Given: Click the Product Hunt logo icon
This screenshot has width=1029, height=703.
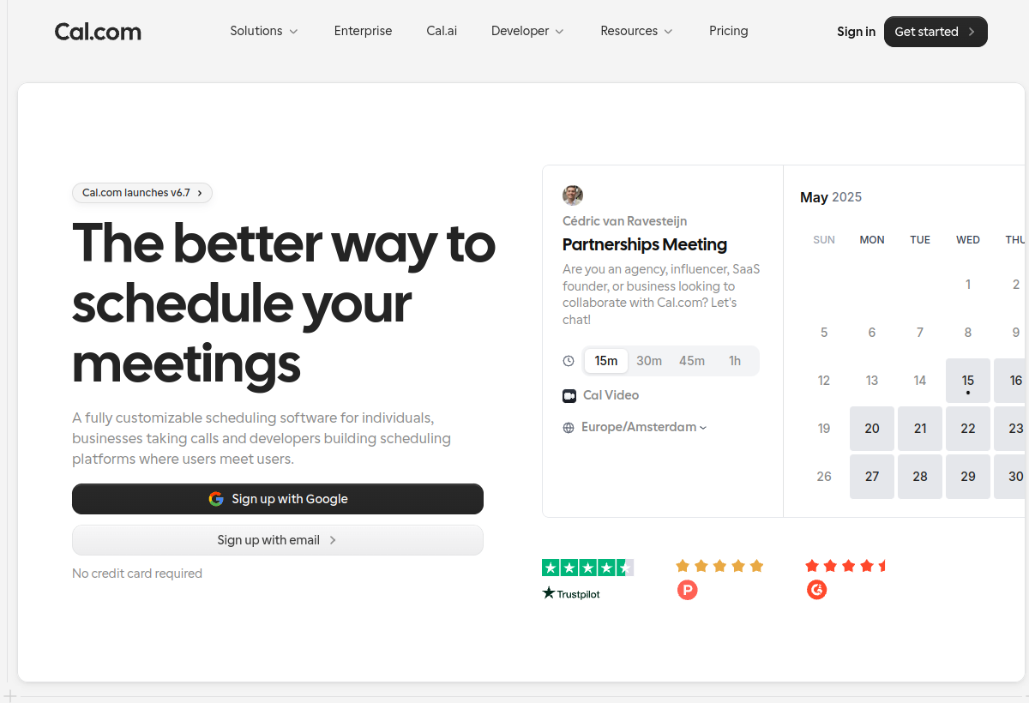Looking at the screenshot, I should click(687, 590).
